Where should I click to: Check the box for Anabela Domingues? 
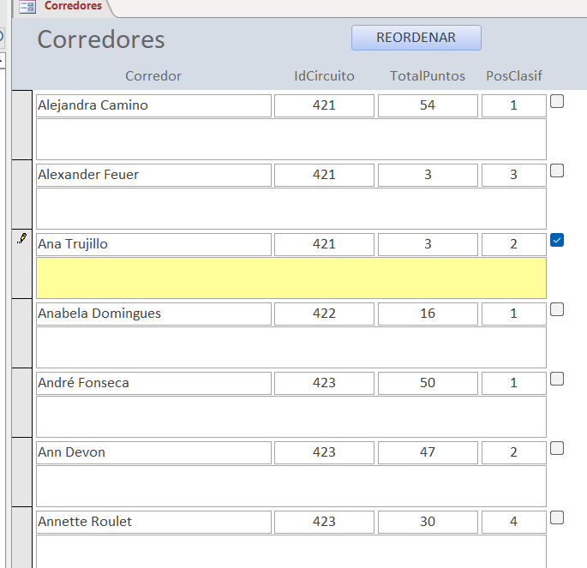pyautogui.click(x=557, y=309)
